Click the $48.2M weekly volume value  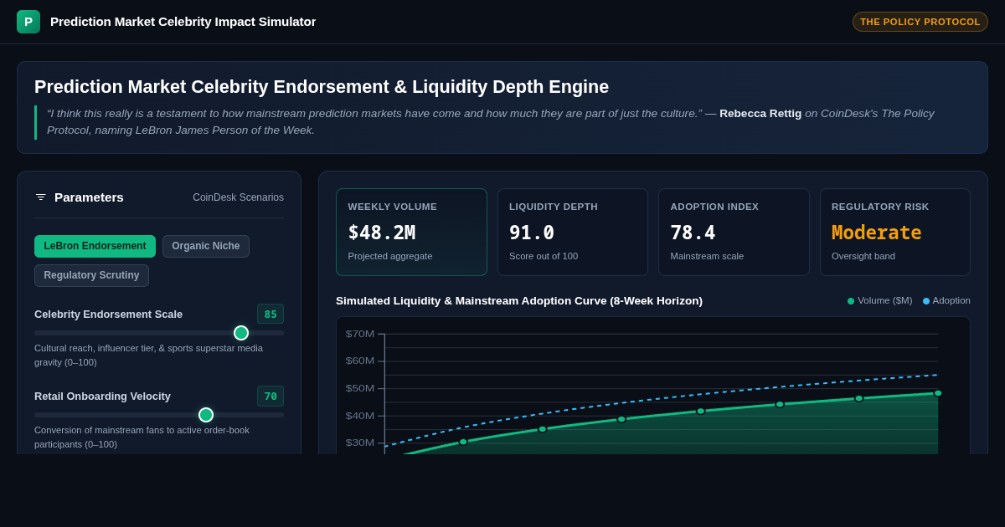(x=382, y=233)
